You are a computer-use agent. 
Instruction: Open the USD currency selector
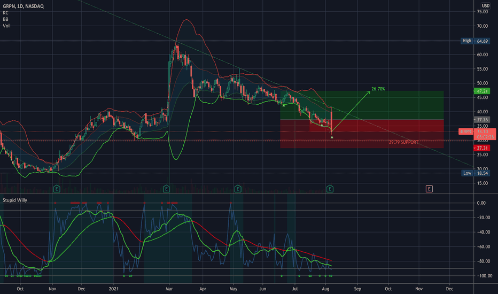pos(485,5)
